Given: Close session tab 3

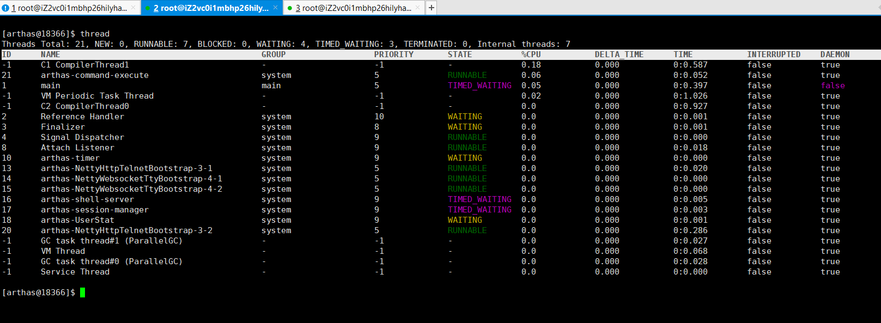Looking at the screenshot, I should 417,8.
